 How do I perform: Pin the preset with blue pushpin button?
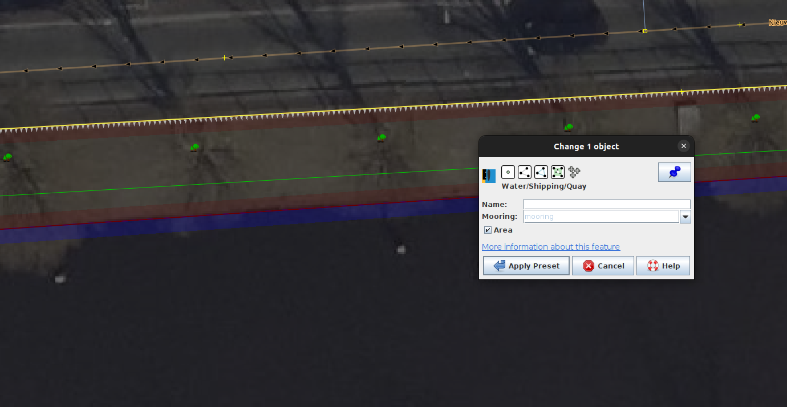[x=675, y=172]
